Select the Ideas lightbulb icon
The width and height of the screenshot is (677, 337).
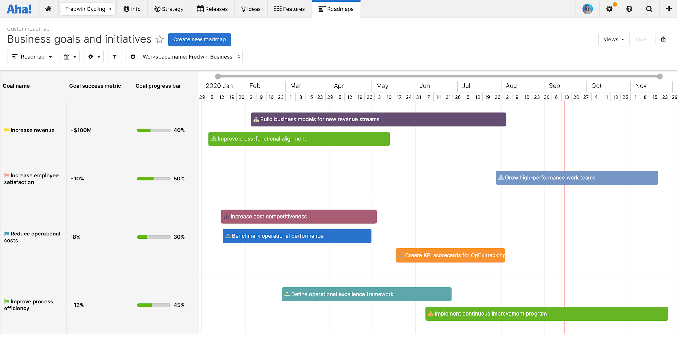pos(243,9)
